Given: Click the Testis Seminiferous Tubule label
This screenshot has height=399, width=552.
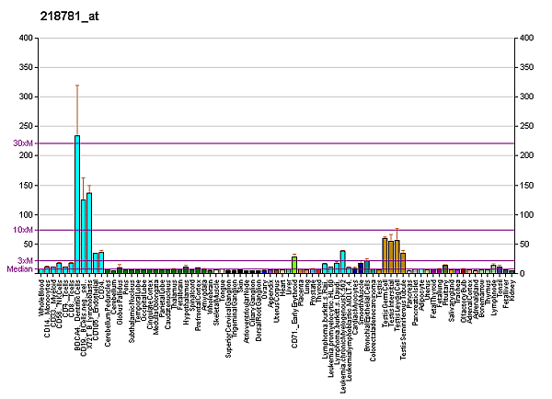Looking at the screenshot, I should pos(403,307).
